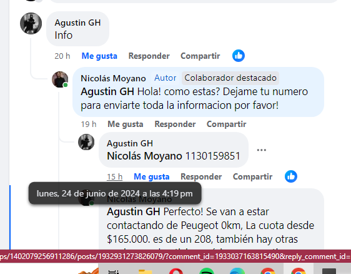This screenshot has width=351, height=274.
Task: Open Nicolás Moyano's avatar beside the Autor reply
Action: coord(60,79)
